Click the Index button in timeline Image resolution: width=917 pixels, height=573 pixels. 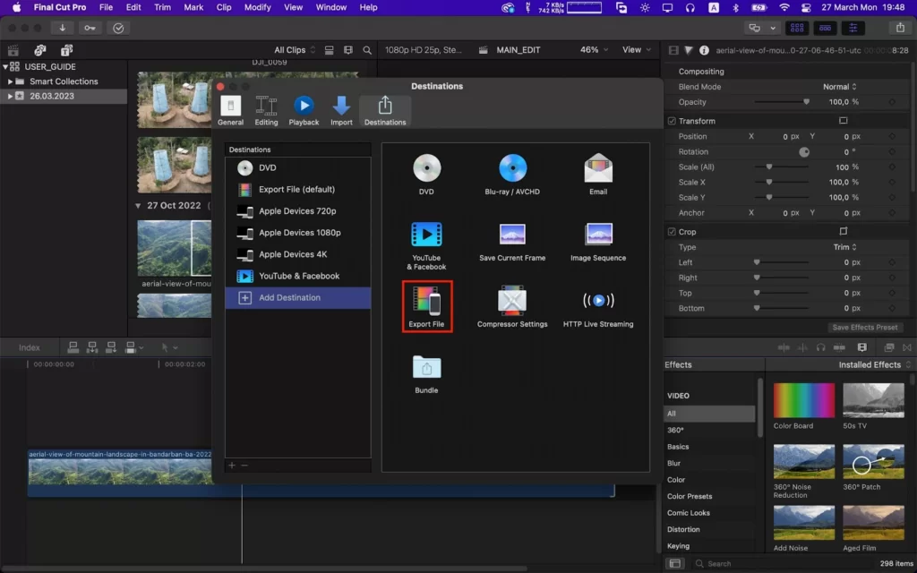tap(30, 347)
